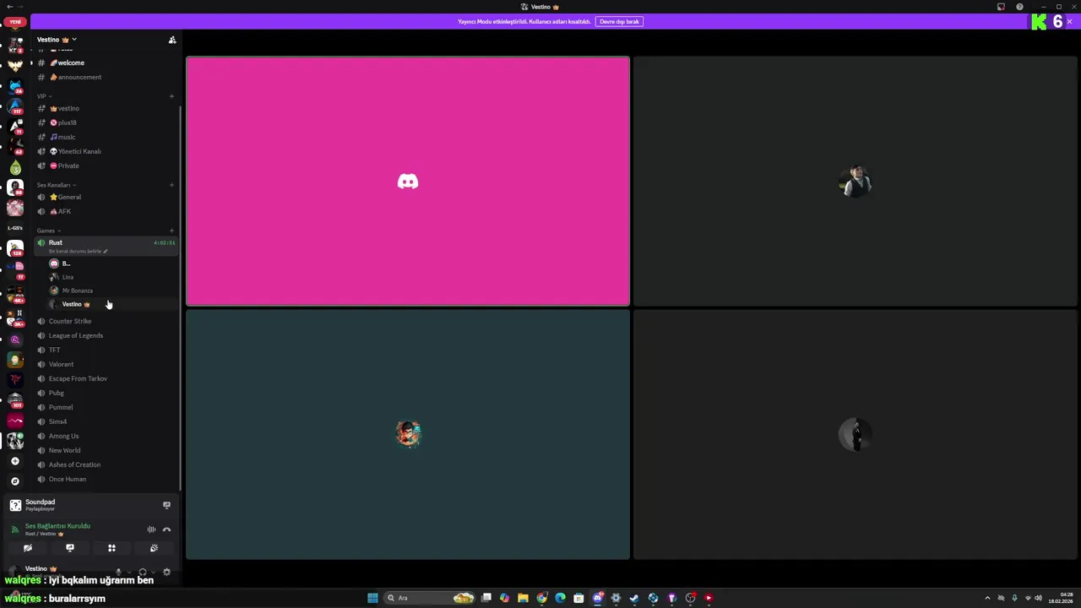Join the Yönetici Kanalı voice channel
1081x608 pixels.
coord(106,151)
